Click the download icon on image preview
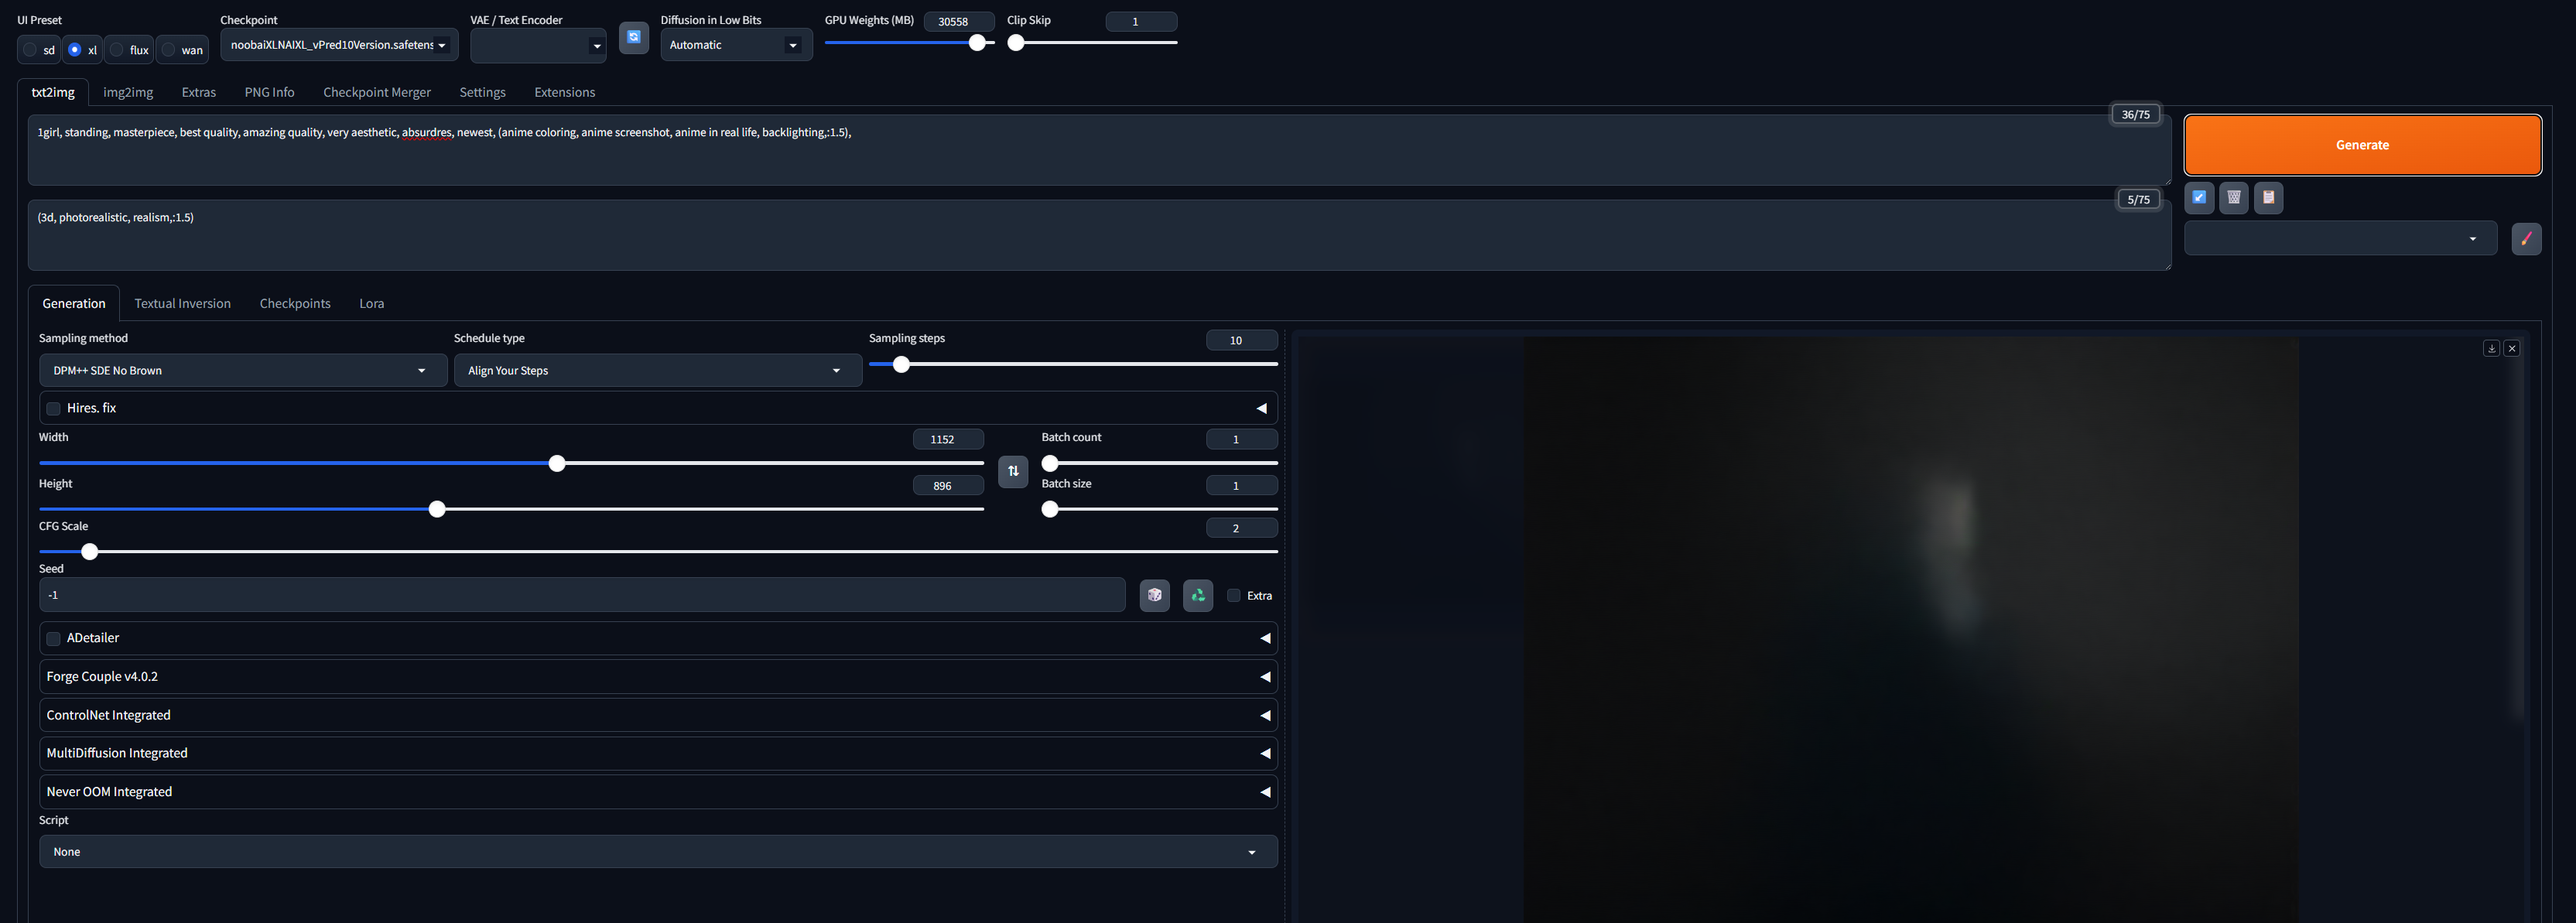2576x923 pixels. coord(2491,348)
